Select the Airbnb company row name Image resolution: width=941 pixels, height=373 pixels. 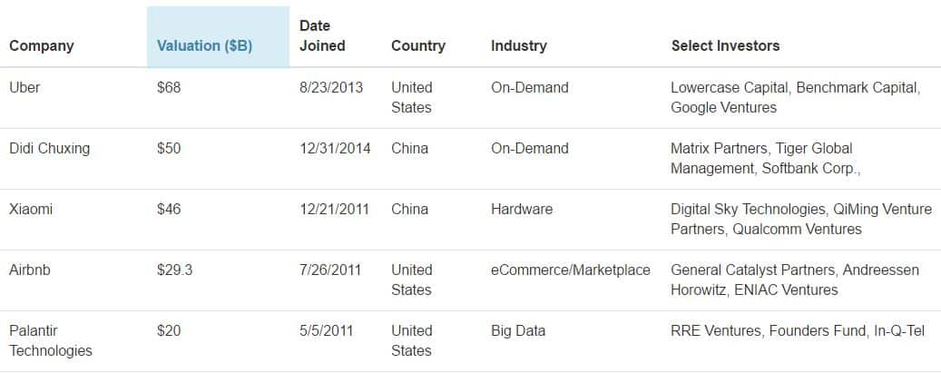30,270
